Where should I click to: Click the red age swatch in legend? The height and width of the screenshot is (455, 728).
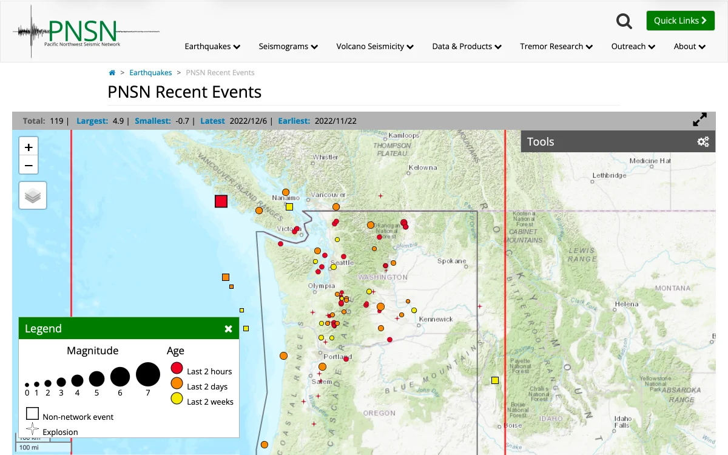(x=177, y=368)
